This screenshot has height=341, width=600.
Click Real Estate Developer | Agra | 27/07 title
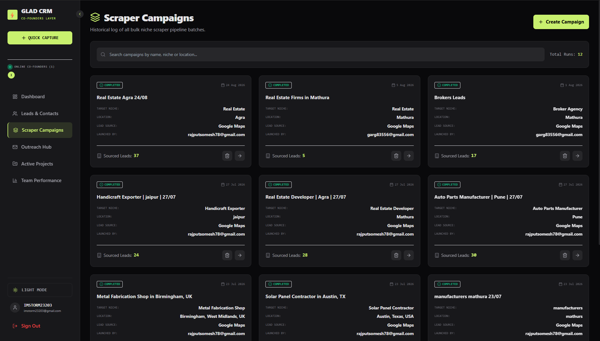click(305, 197)
